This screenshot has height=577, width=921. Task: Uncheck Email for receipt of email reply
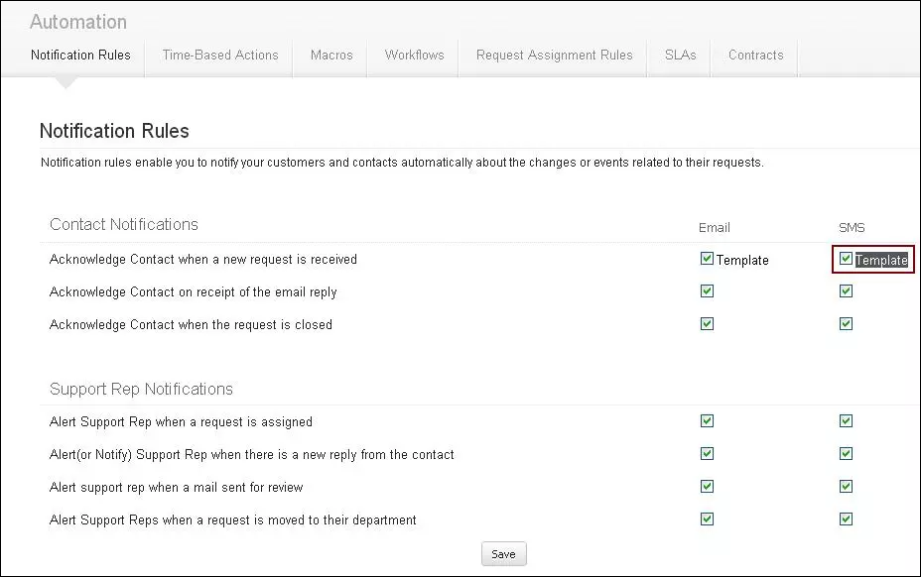tap(707, 291)
